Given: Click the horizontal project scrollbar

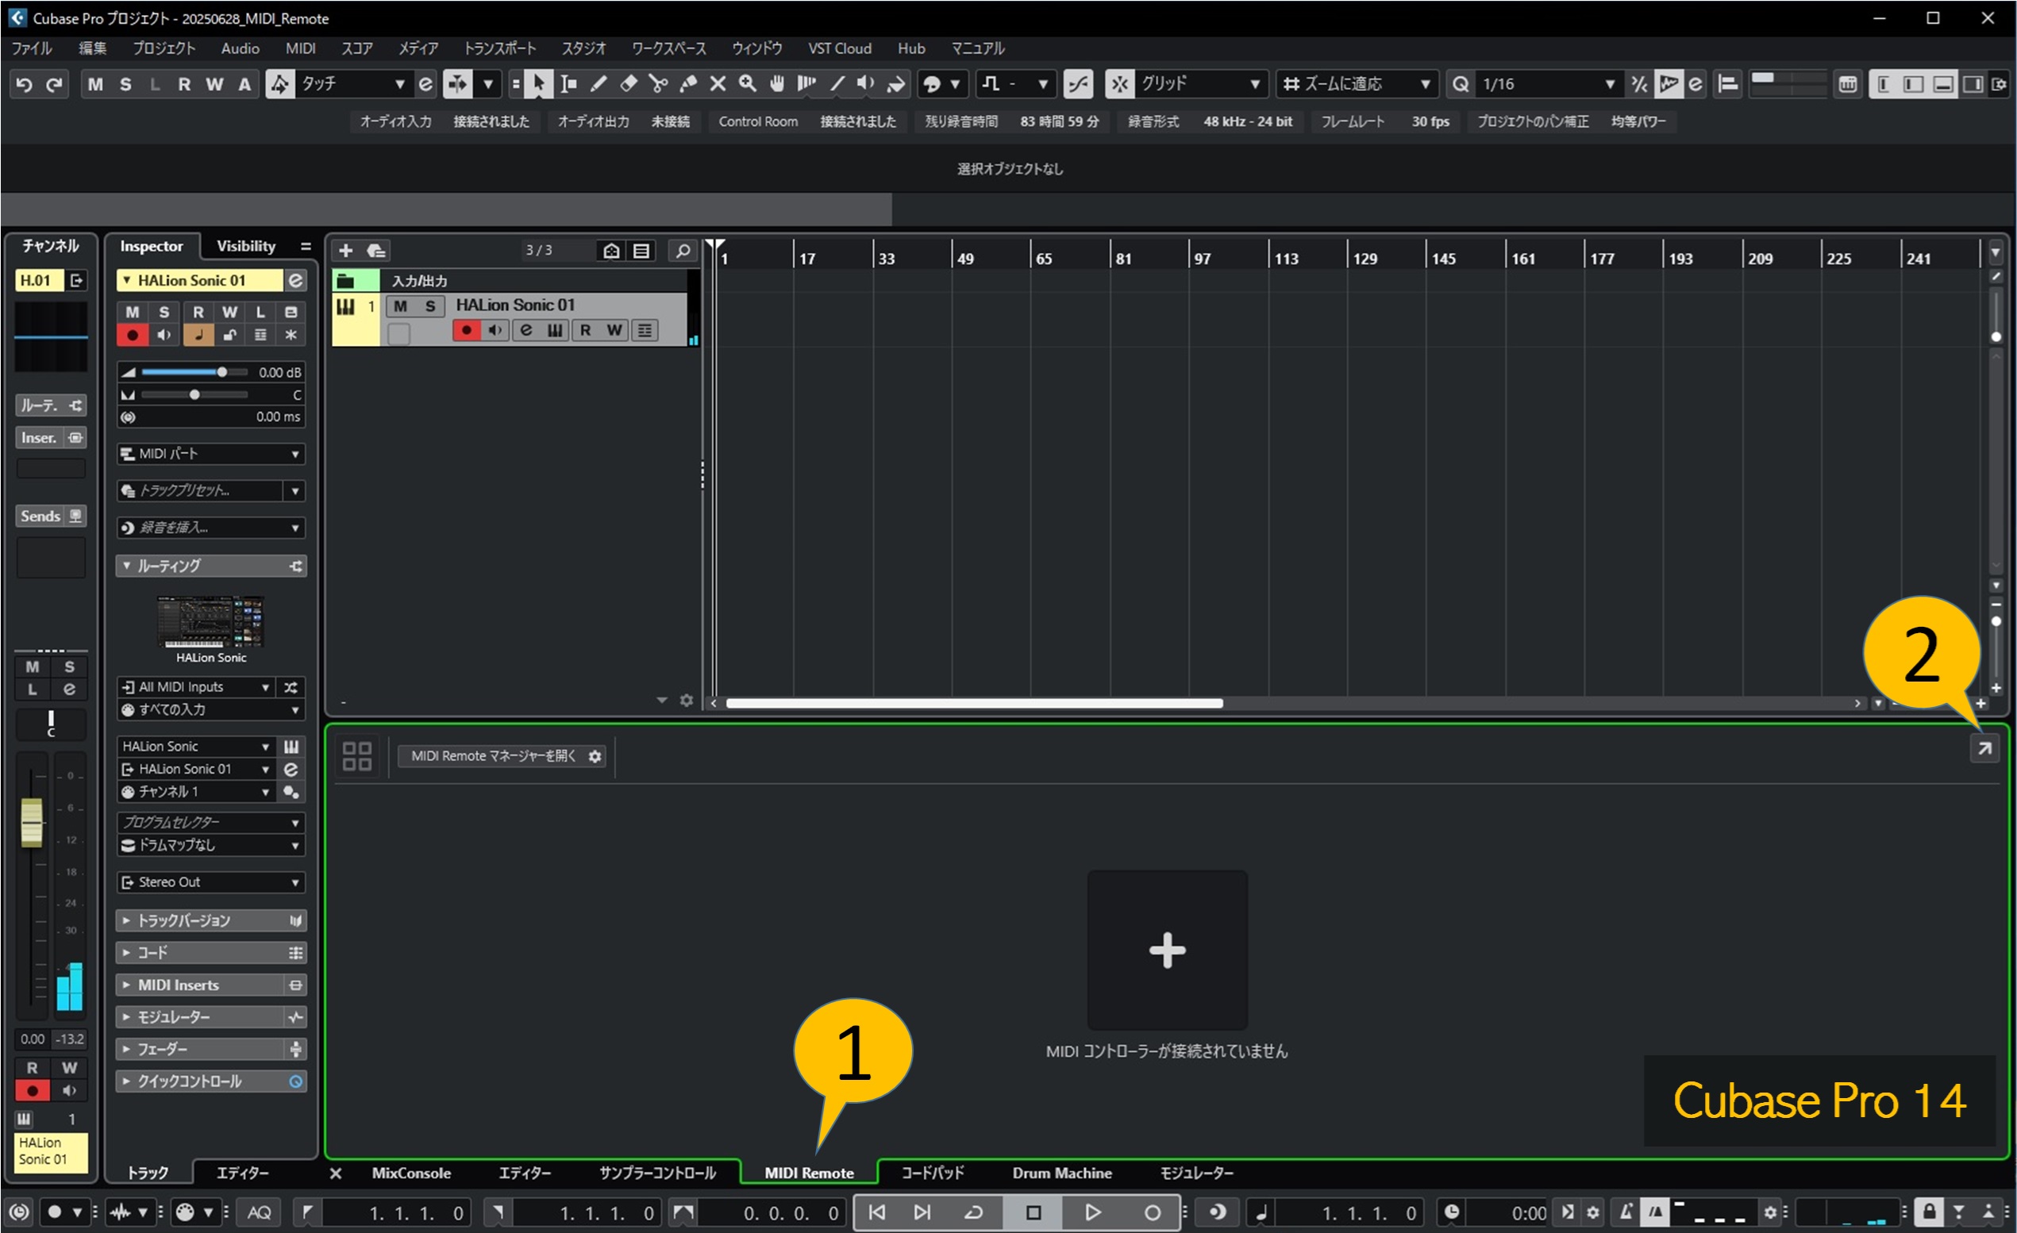Looking at the screenshot, I should tap(974, 704).
